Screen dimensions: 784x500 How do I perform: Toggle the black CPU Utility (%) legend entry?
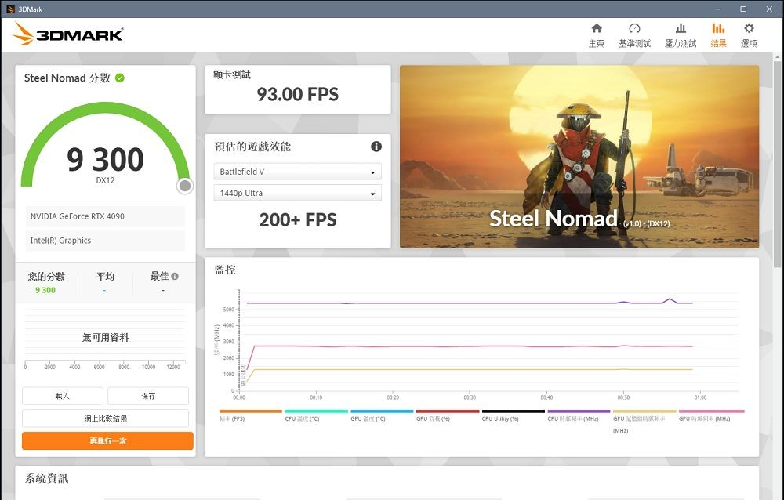(x=513, y=416)
